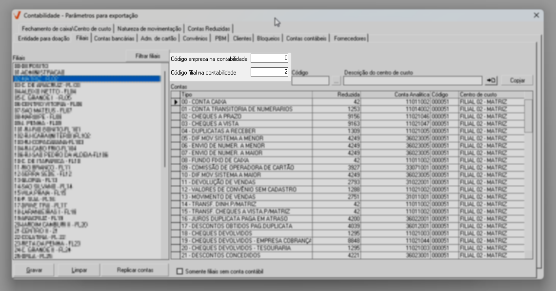Click the Gravar button
The width and height of the screenshot is (556, 291).
click(x=34, y=270)
